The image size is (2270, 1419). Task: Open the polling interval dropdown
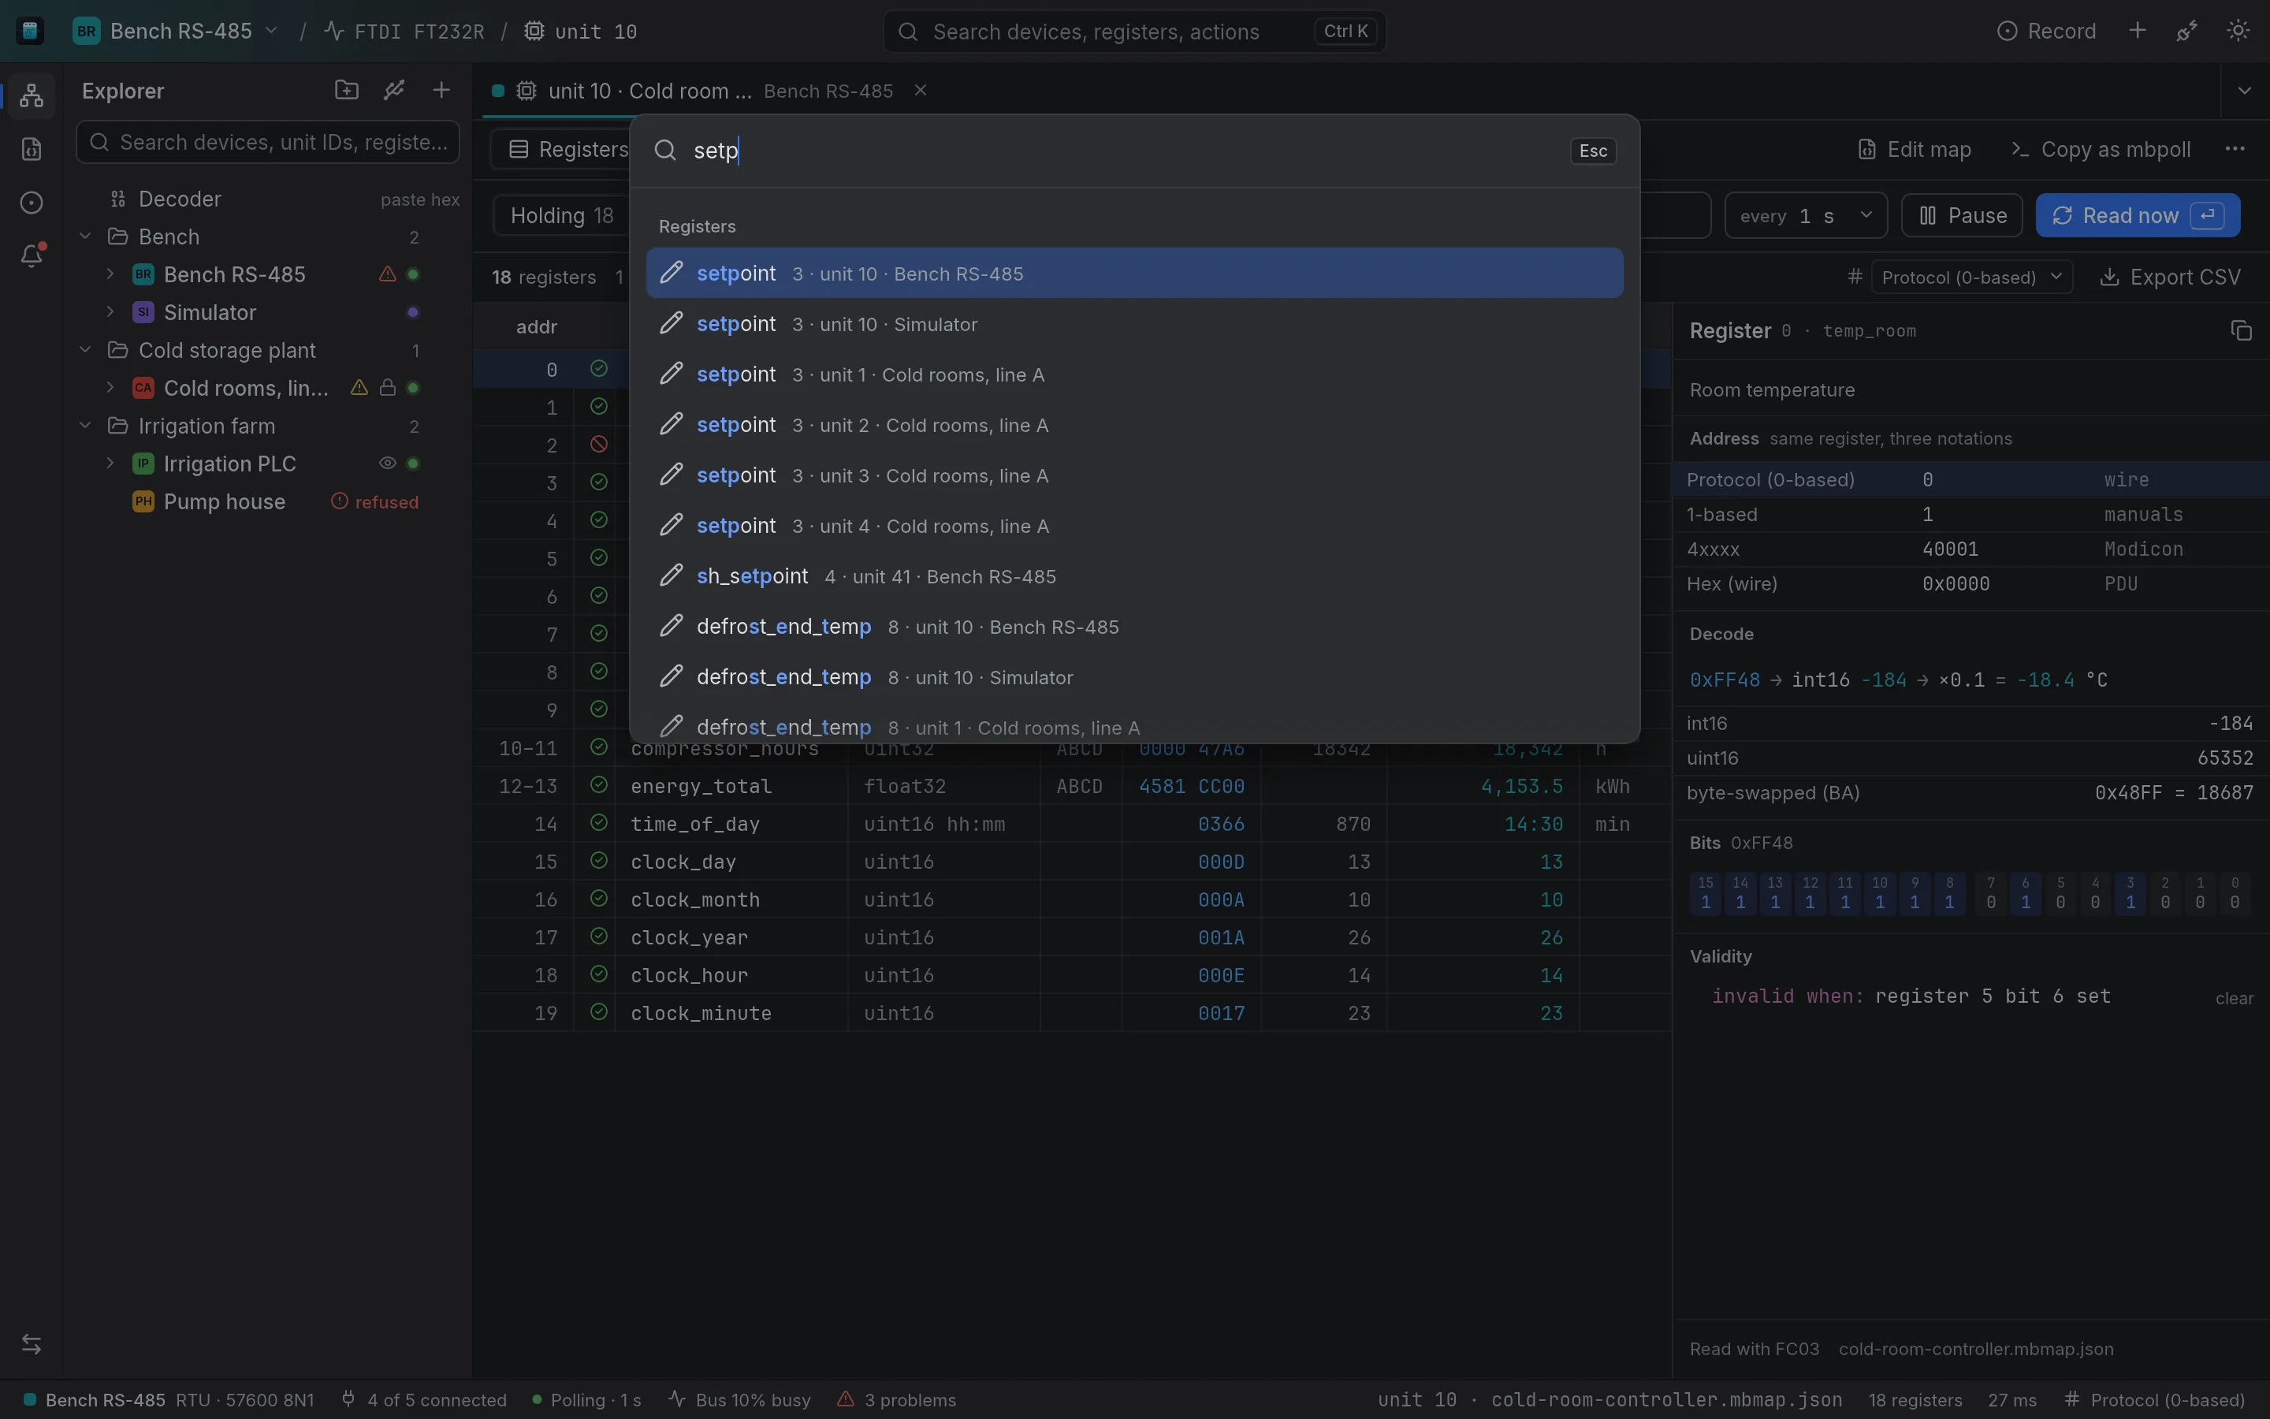coord(1806,216)
